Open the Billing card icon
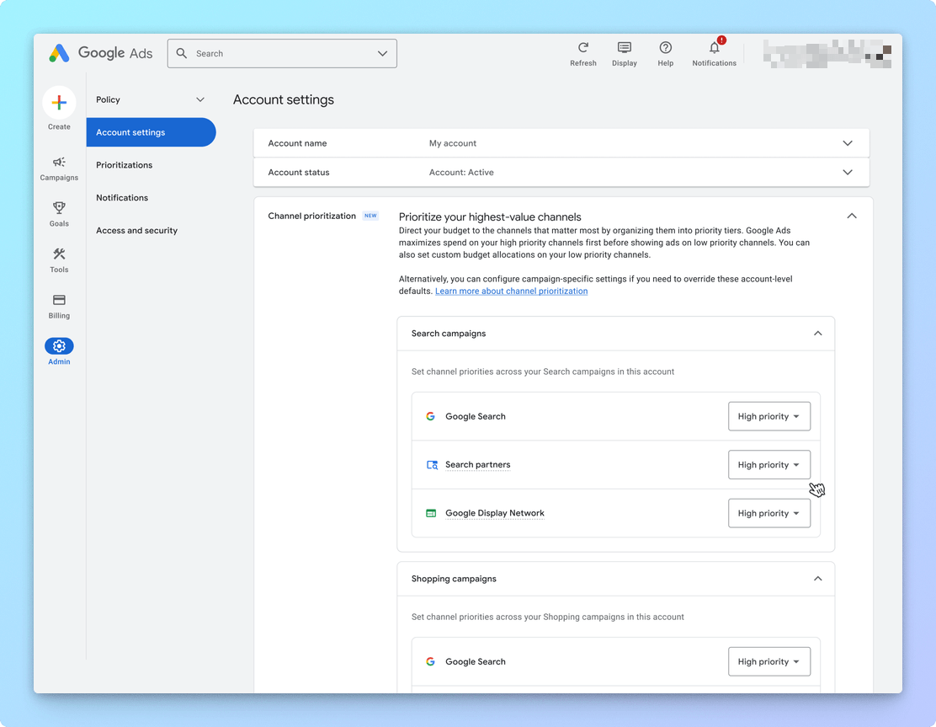Image resolution: width=936 pixels, height=727 pixels. click(x=59, y=300)
